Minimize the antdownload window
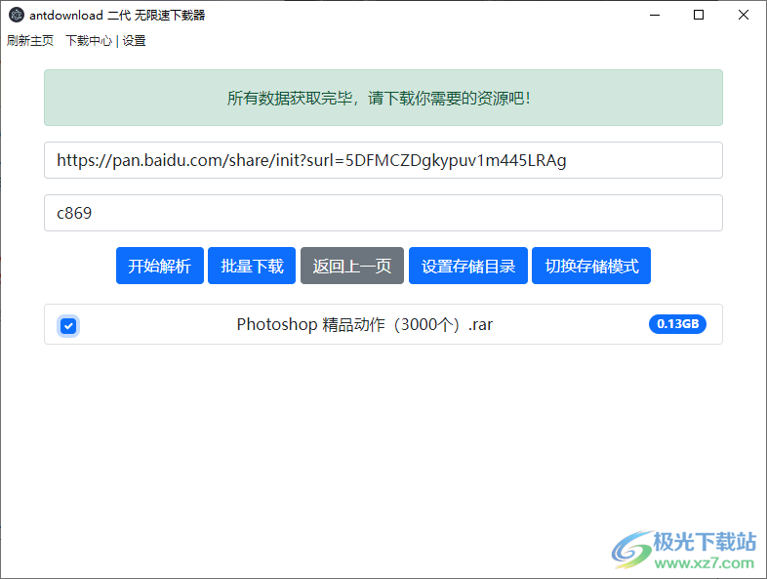Viewport: 767px width, 579px height. 655,15
